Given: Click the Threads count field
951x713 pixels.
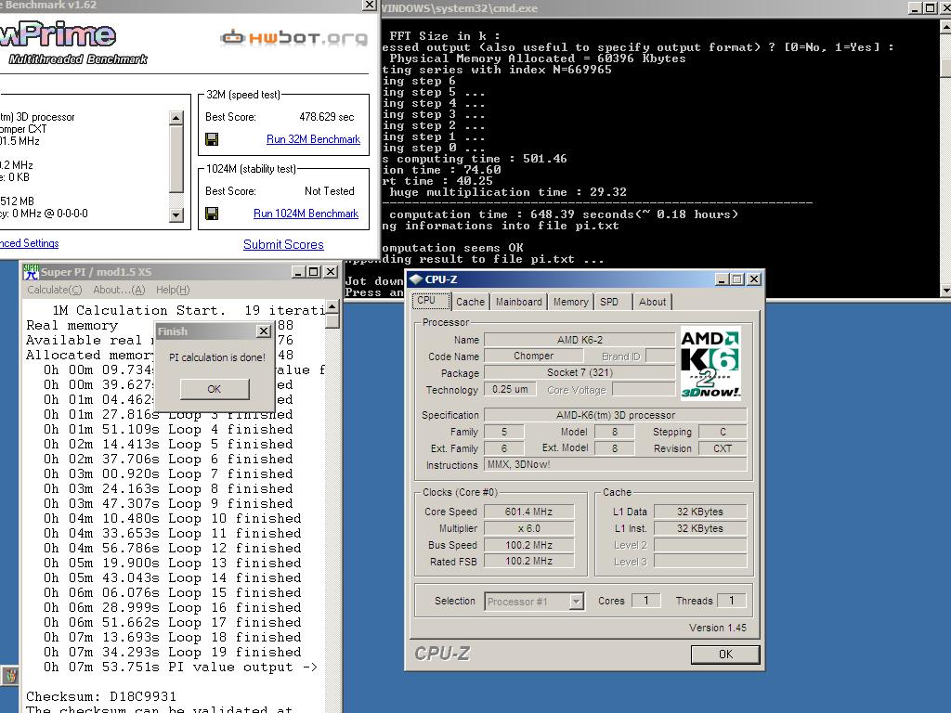Looking at the screenshot, I should pos(732,601).
